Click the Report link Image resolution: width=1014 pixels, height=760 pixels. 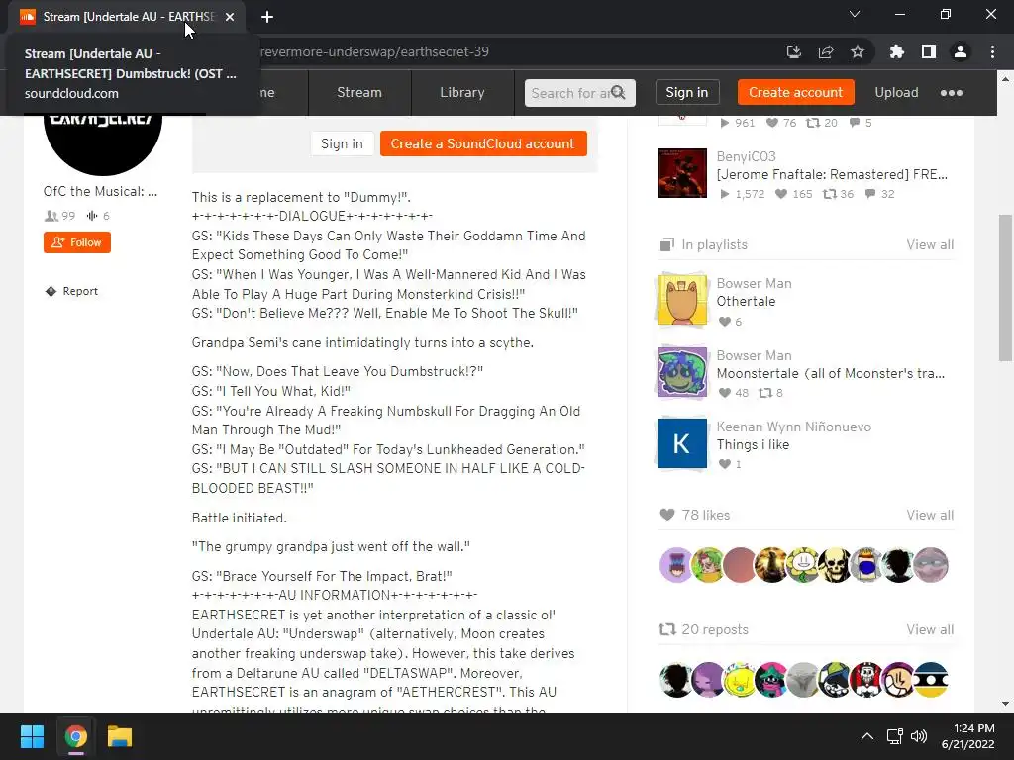(x=80, y=292)
